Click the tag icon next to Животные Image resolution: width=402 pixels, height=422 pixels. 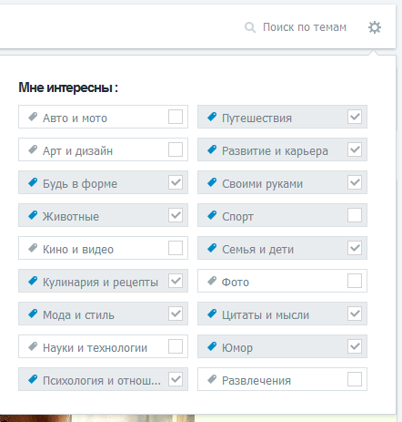click(x=33, y=215)
